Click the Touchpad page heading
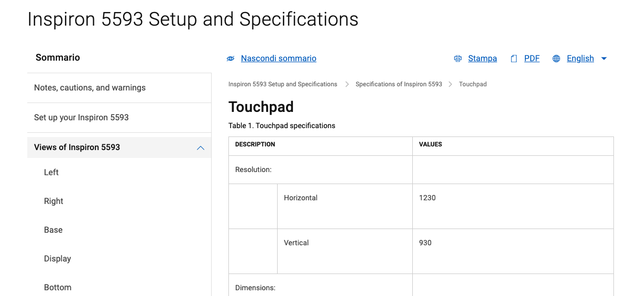This screenshot has height=296, width=626. (x=261, y=107)
